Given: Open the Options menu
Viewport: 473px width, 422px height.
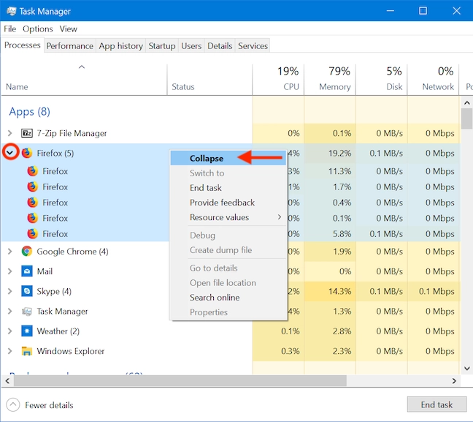Looking at the screenshot, I should tap(38, 29).
